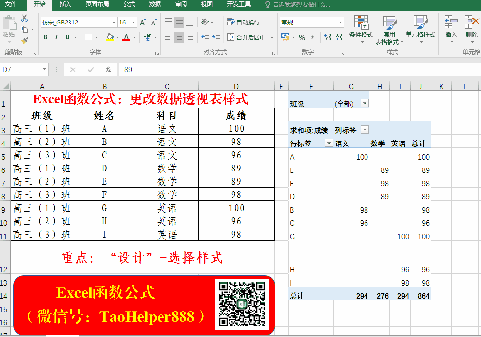Open the 数据 ribbon tab
This screenshot has width=481, height=337.
155,4
